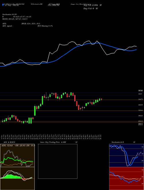Open the MACD histogram chart panel
This screenshot has height=190, width=144.
pyautogui.click(x=17, y=178)
